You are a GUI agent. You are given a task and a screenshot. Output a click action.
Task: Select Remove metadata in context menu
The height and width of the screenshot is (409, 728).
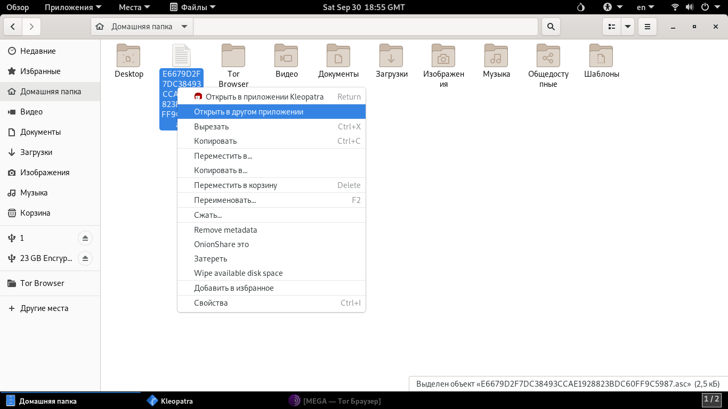click(x=225, y=230)
